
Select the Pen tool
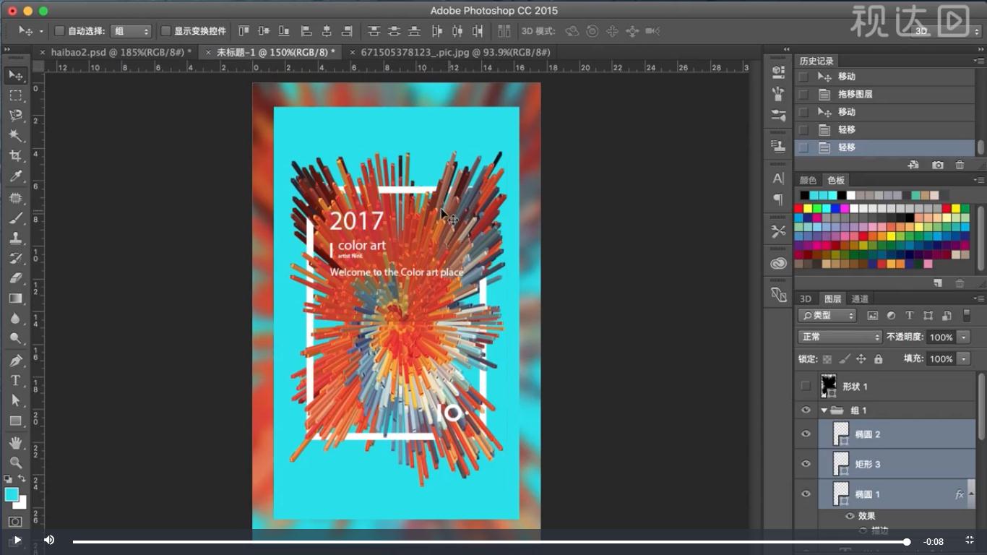[15, 360]
